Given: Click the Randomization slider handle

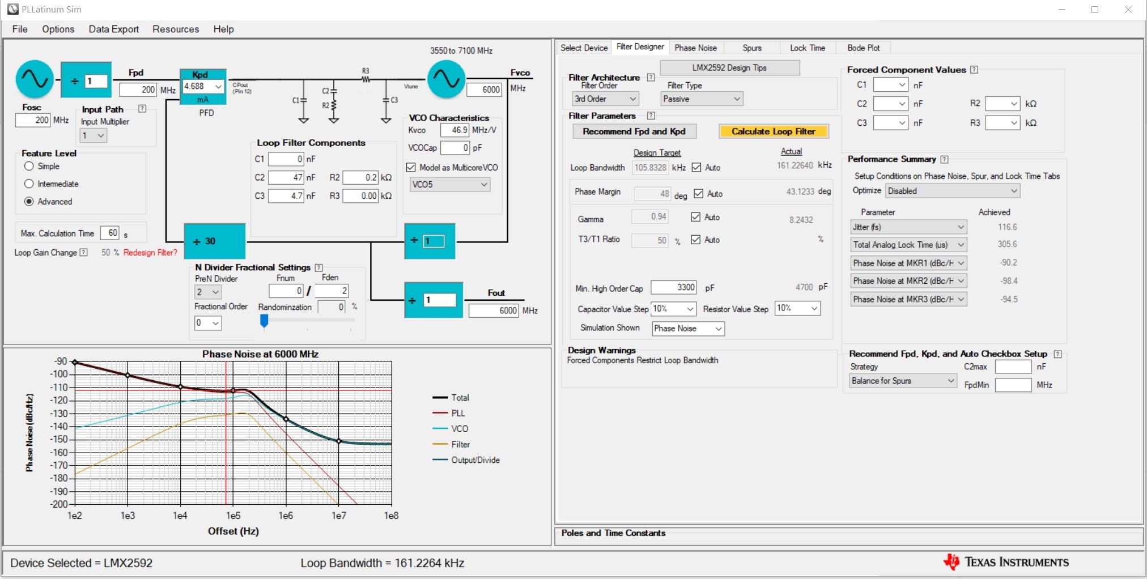Looking at the screenshot, I should (264, 321).
